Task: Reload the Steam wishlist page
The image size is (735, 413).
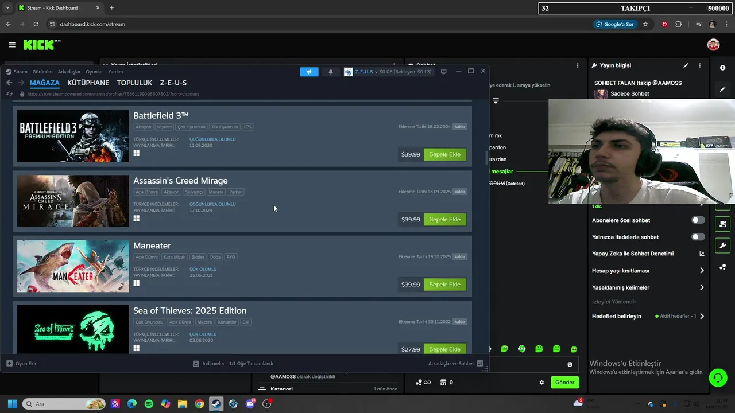Action: [x=10, y=94]
